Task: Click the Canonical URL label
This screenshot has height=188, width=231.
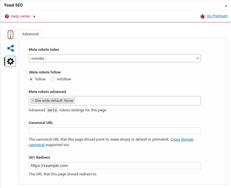Action: (x=41, y=123)
